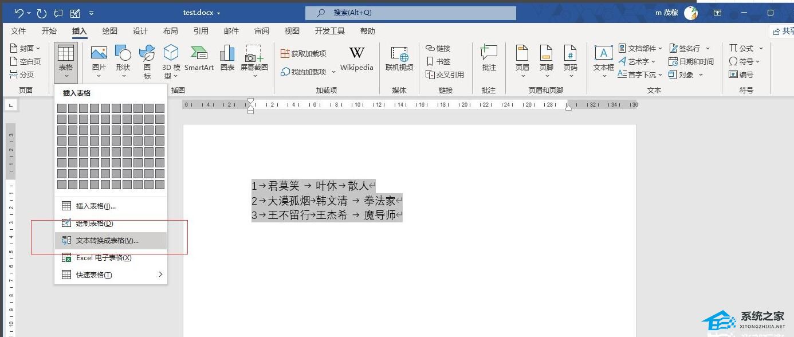The width and height of the screenshot is (794, 337).
Task: Click the Redo icon in title bar
Action: click(41, 13)
